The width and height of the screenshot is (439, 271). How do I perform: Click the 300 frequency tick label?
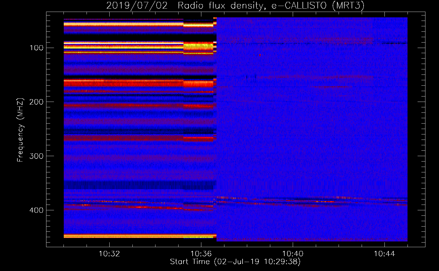click(36, 156)
